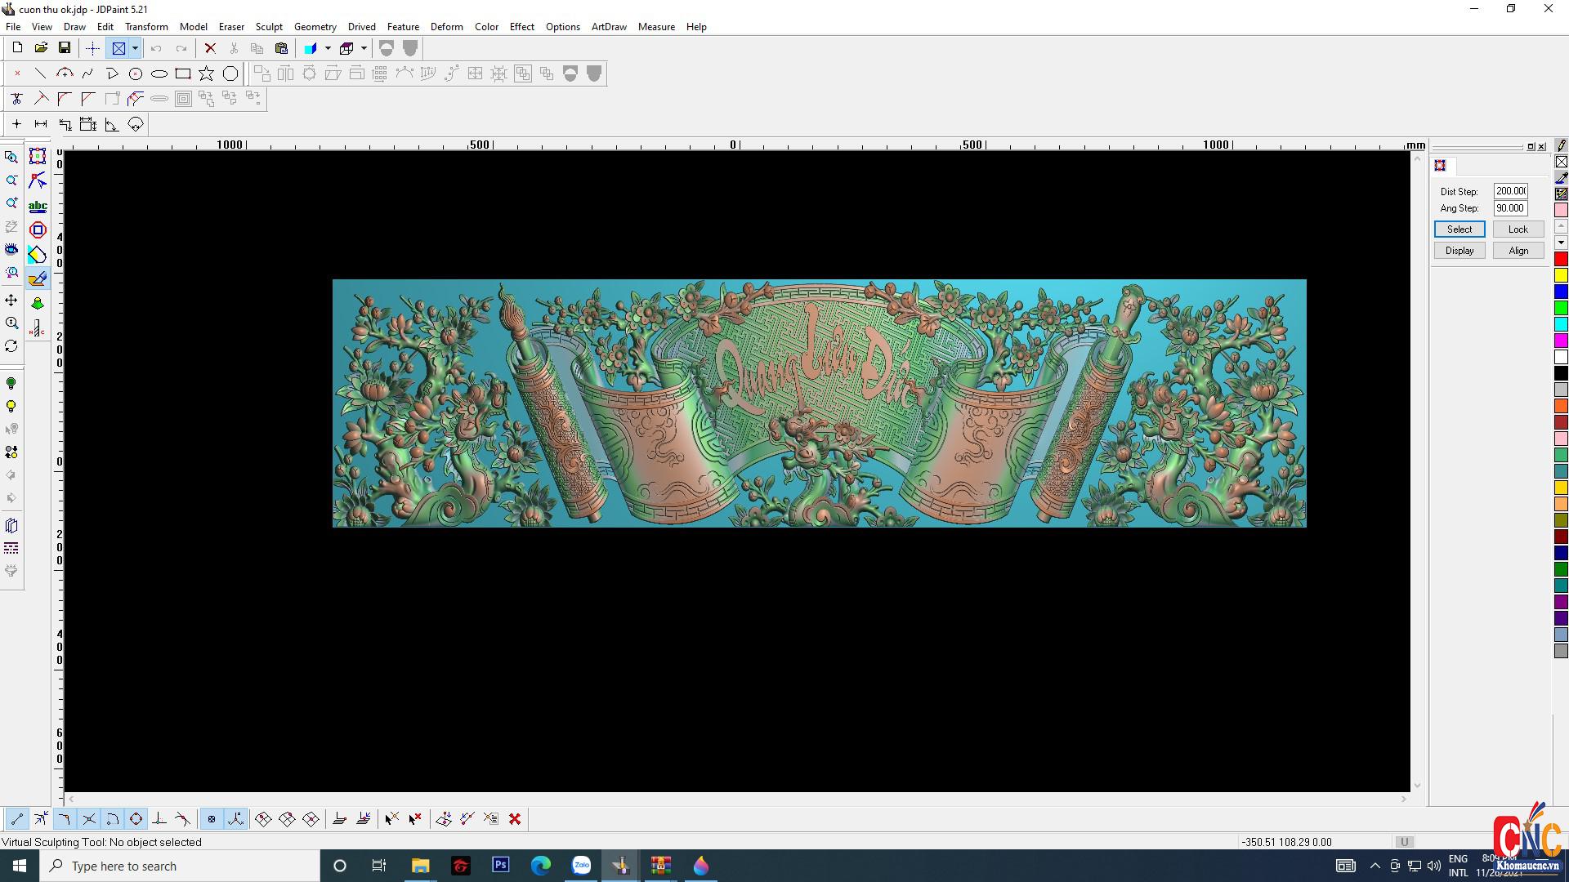Click the ellipse drawing tool
The height and width of the screenshot is (882, 1569).
159,74
